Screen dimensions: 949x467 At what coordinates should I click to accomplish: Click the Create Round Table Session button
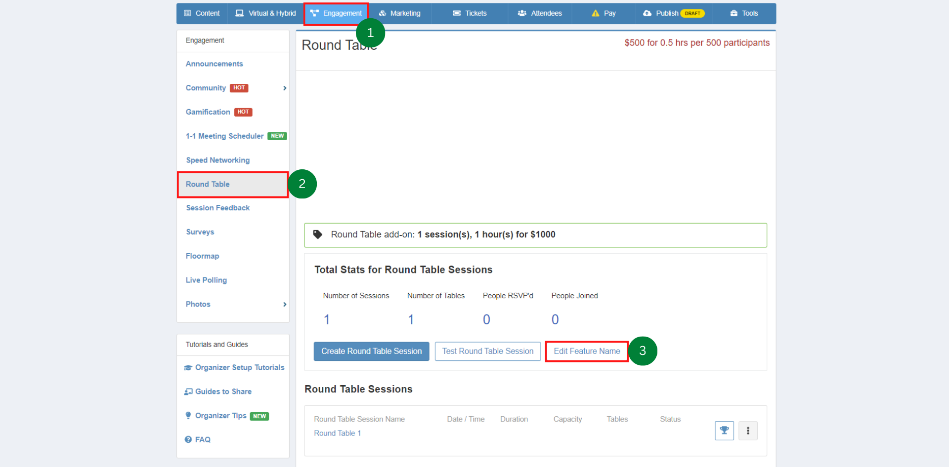click(x=371, y=351)
